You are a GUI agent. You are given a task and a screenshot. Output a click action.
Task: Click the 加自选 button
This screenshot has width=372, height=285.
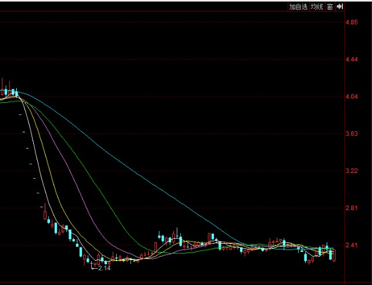point(298,6)
